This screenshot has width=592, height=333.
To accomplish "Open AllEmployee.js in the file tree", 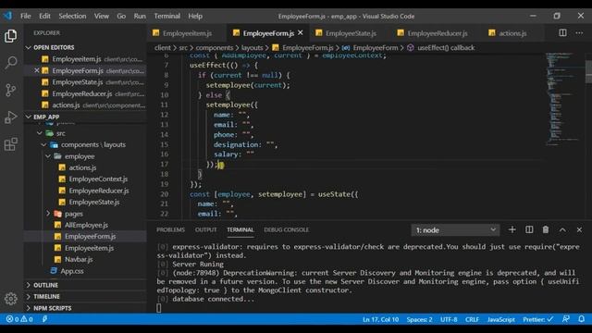I will click(x=86, y=225).
